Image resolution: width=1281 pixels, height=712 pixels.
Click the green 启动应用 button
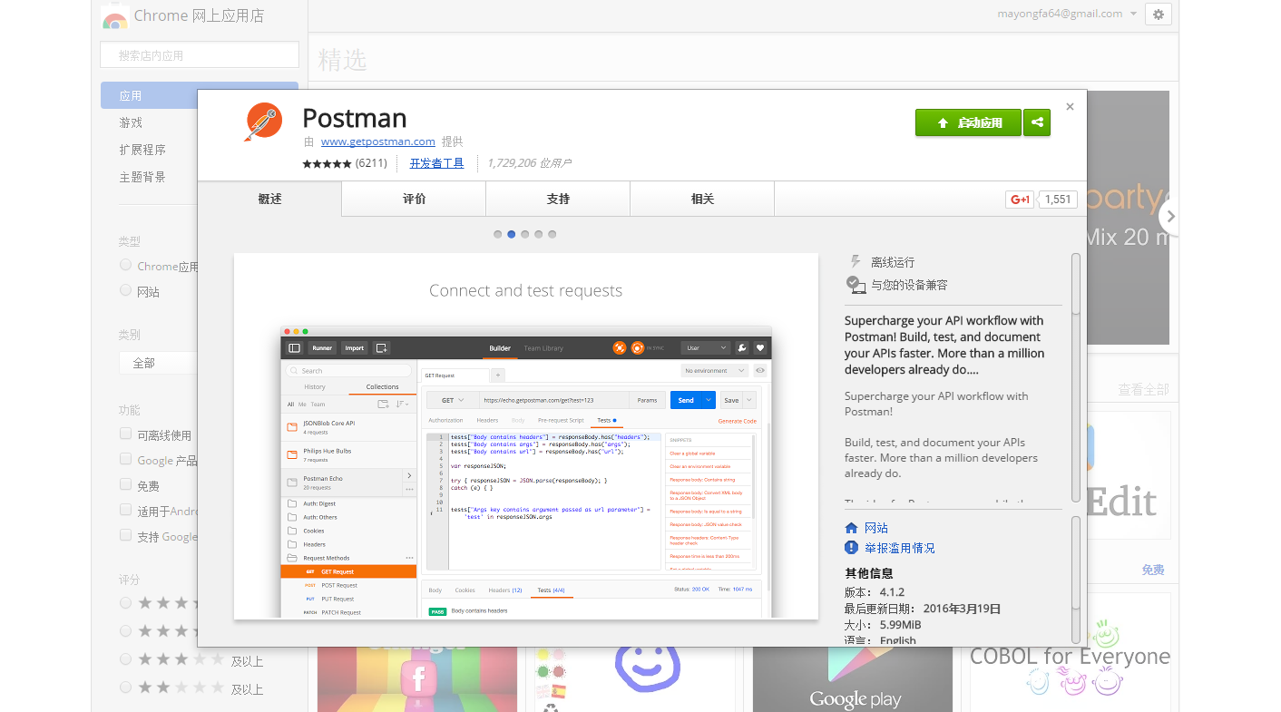(x=968, y=122)
